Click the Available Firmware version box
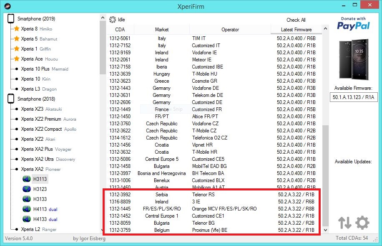 click(353, 97)
